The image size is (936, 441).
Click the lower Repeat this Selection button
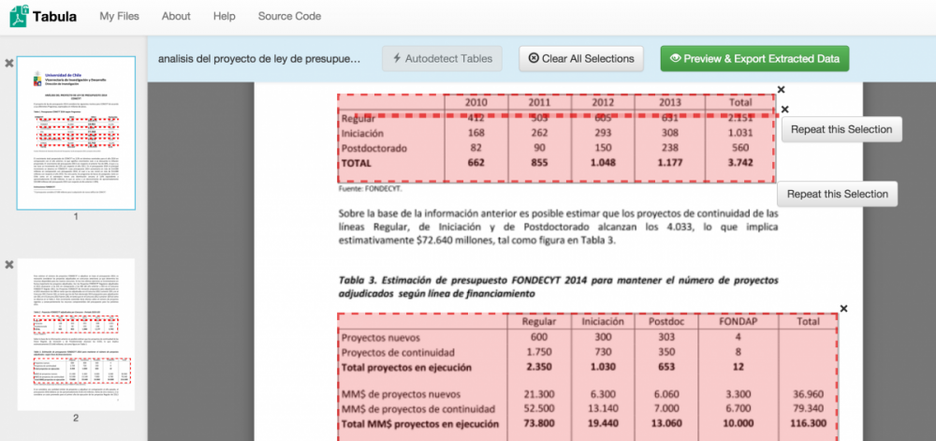click(837, 194)
